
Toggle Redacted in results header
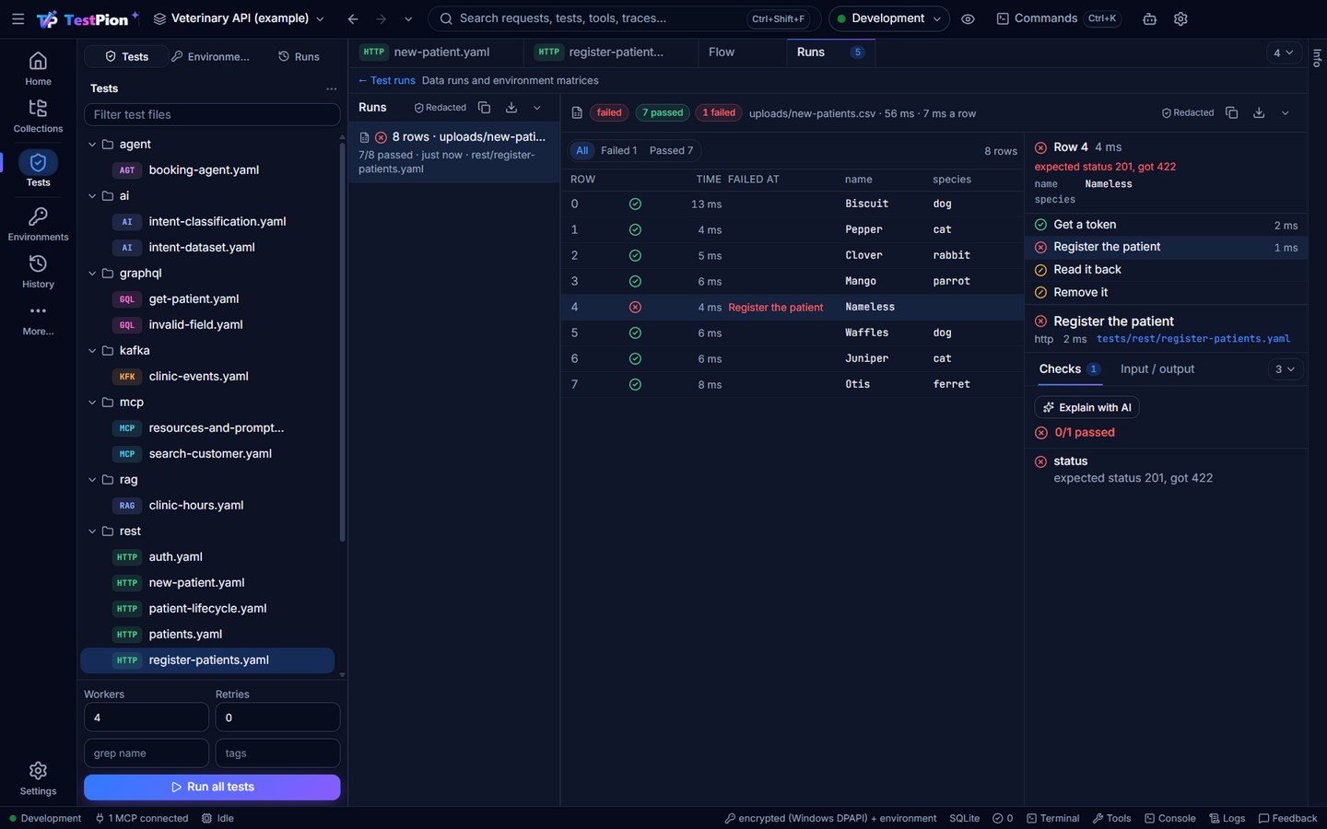coord(1188,112)
